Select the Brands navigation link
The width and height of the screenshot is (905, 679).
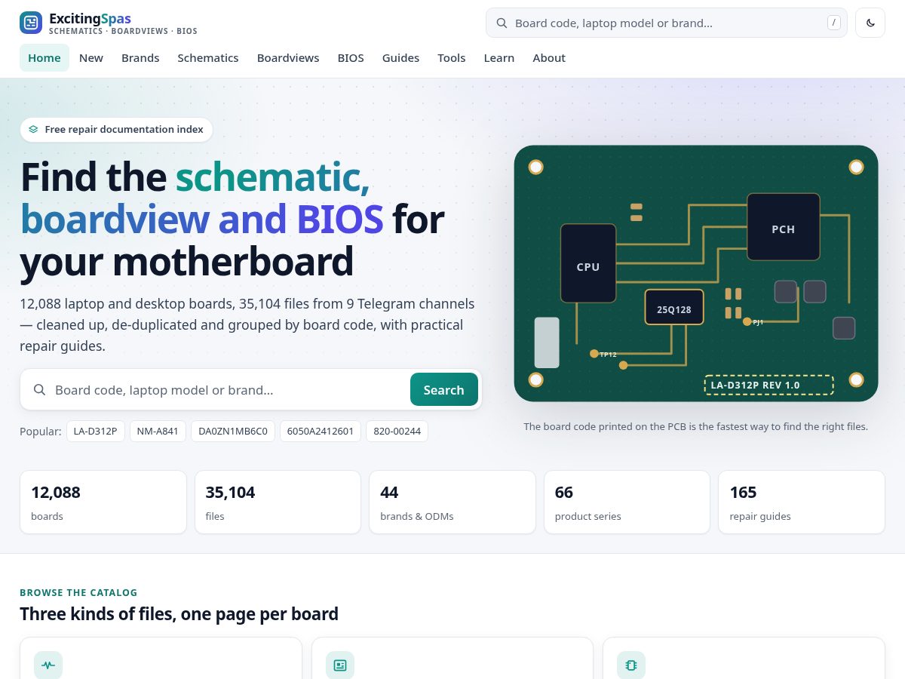(x=140, y=58)
